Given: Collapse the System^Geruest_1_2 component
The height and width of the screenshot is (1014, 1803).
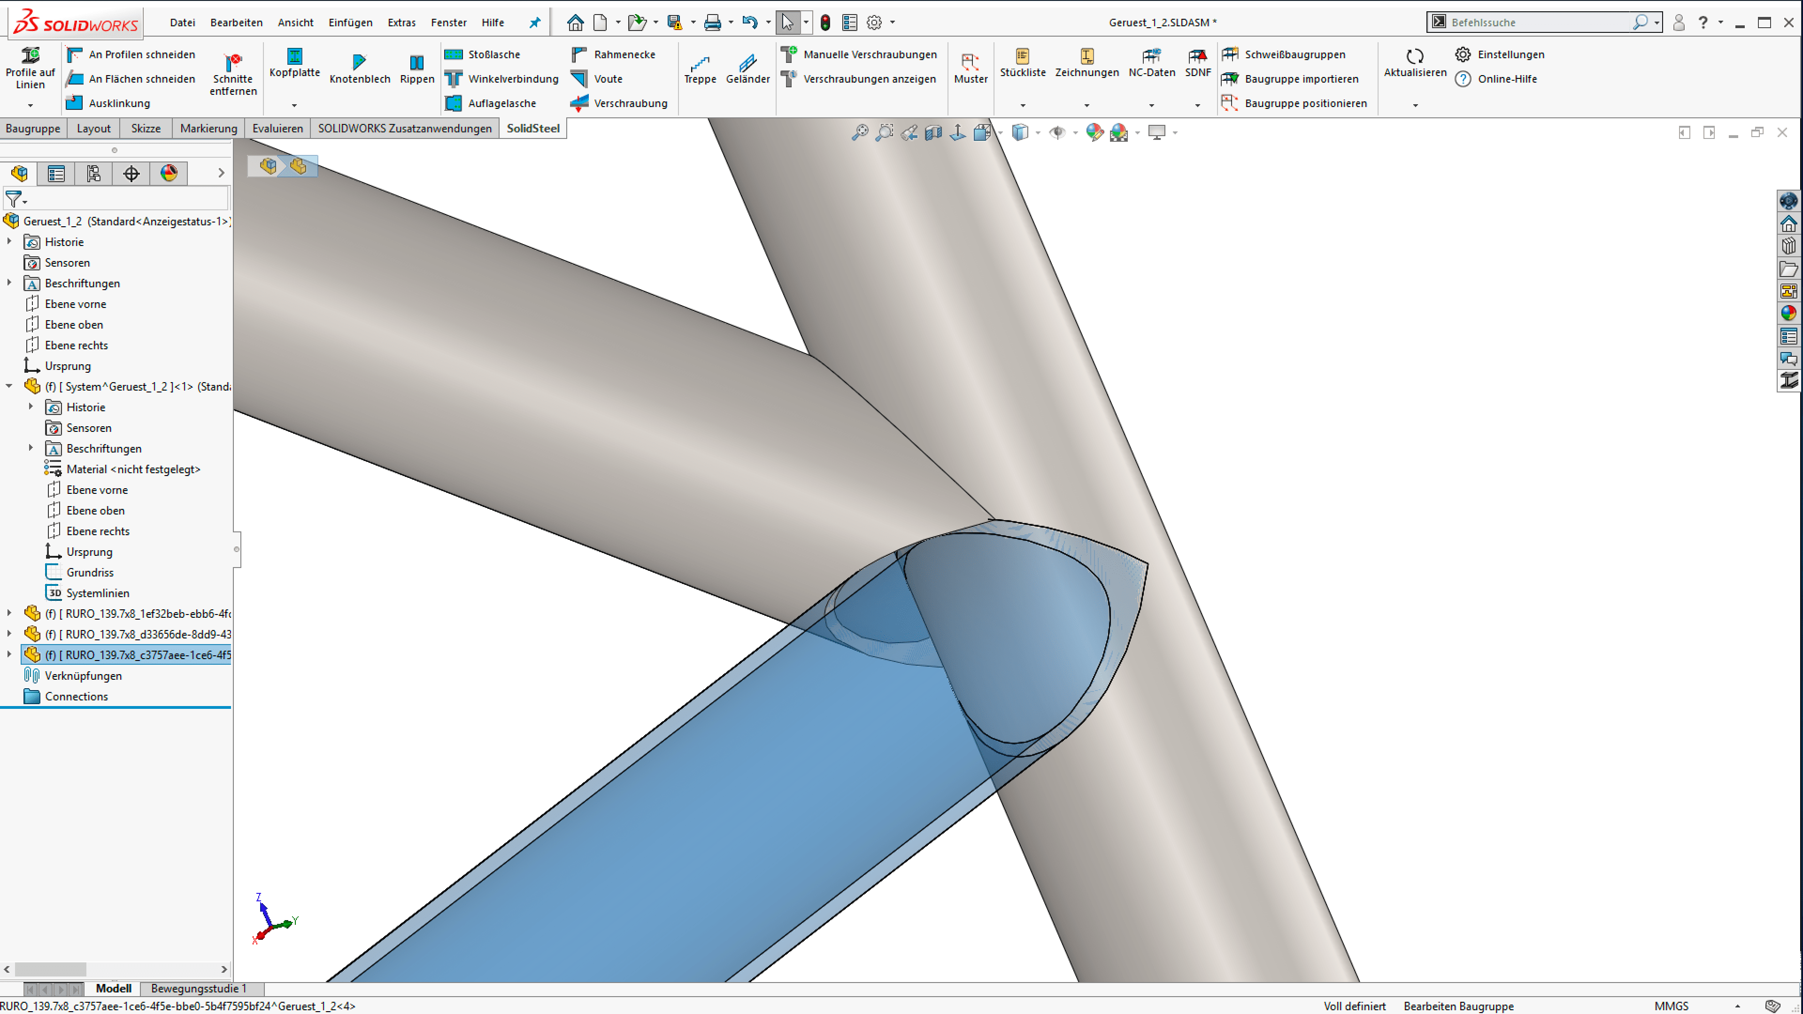Looking at the screenshot, I should pyautogui.click(x=9, y=385).
